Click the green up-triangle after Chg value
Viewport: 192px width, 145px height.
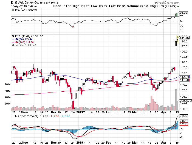[178, 6]
